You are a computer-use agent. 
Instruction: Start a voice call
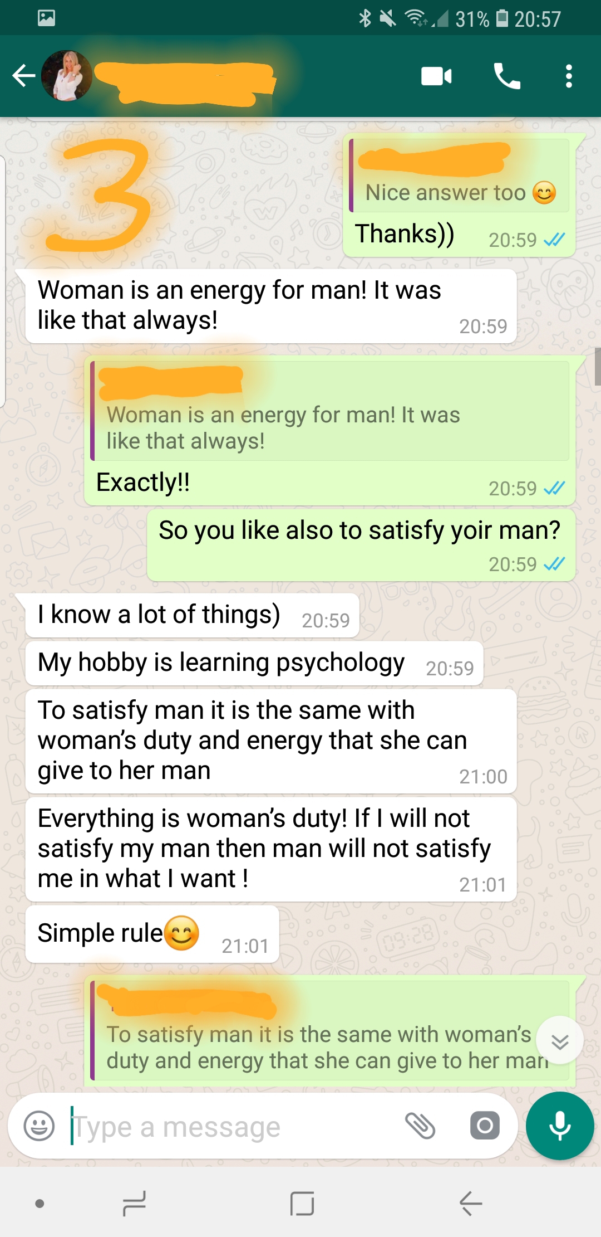507,76
